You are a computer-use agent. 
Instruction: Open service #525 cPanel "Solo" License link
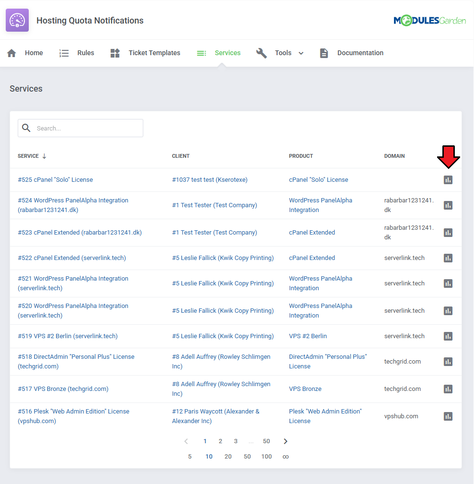pos(56,180)
